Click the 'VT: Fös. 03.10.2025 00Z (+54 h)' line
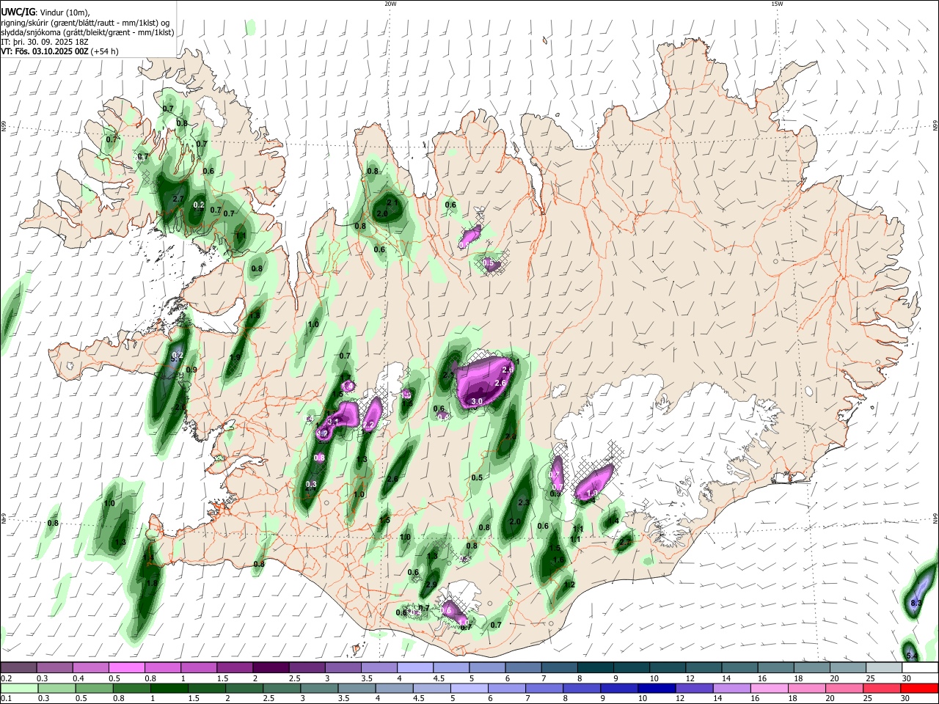Viewport: 939px width, 704px height. point(60,51)
